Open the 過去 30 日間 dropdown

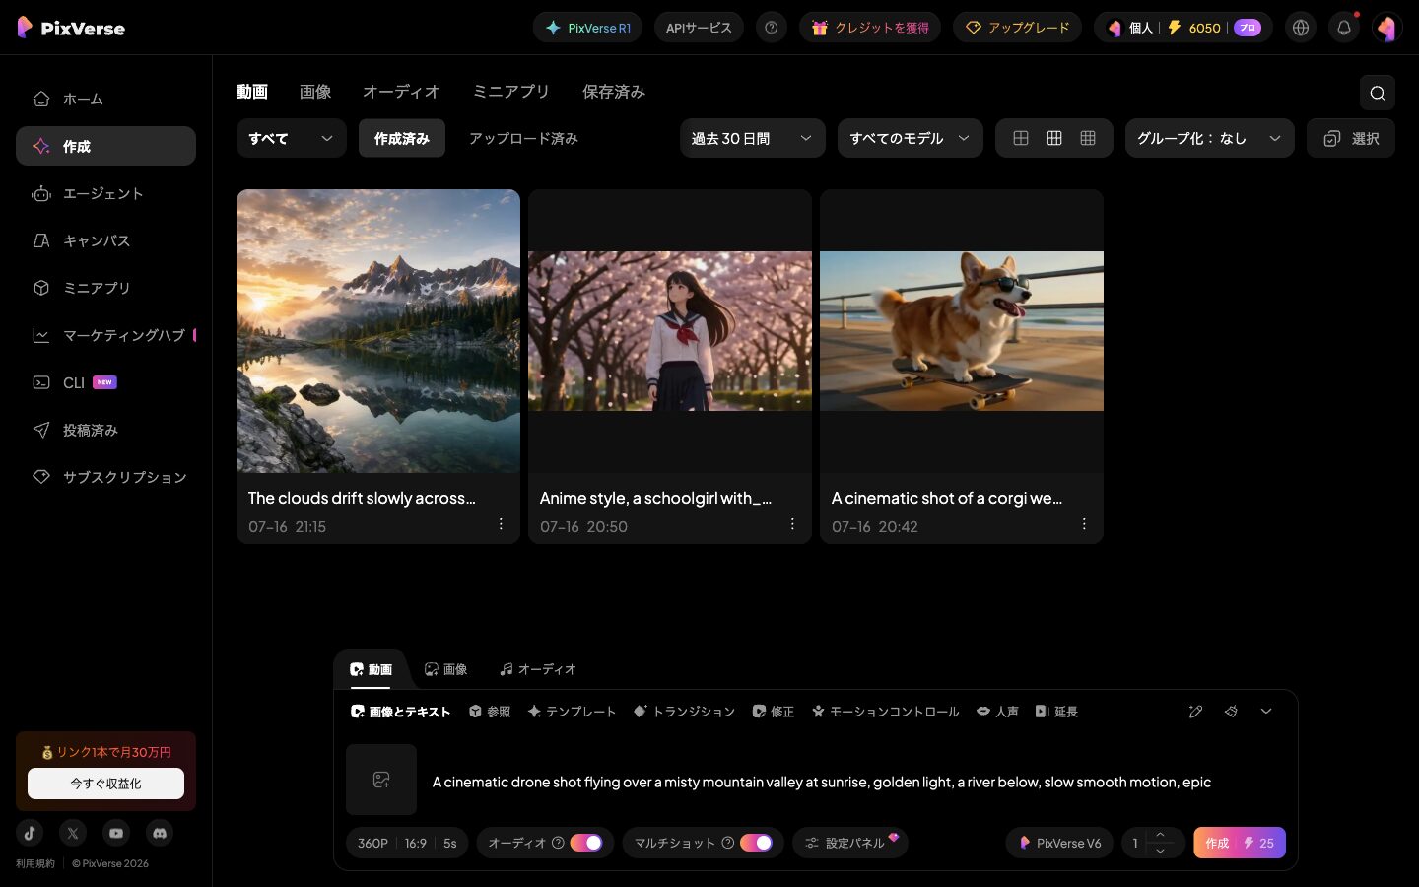click(752, 138)
